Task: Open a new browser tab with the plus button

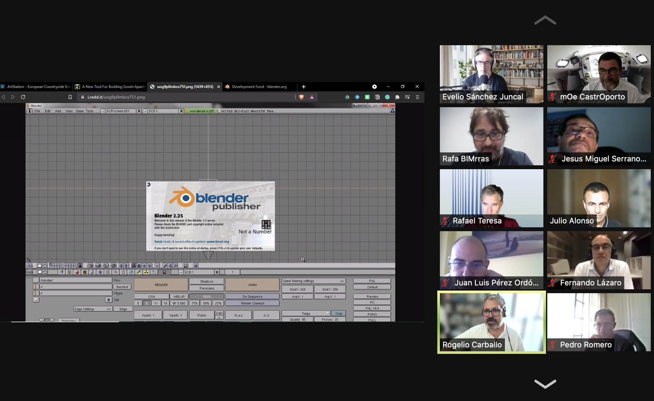Action: [x=304, y=87]
